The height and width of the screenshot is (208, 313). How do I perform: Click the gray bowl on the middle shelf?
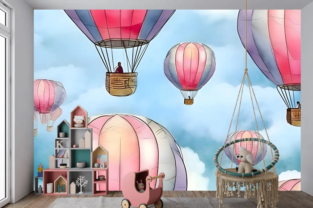81,165
